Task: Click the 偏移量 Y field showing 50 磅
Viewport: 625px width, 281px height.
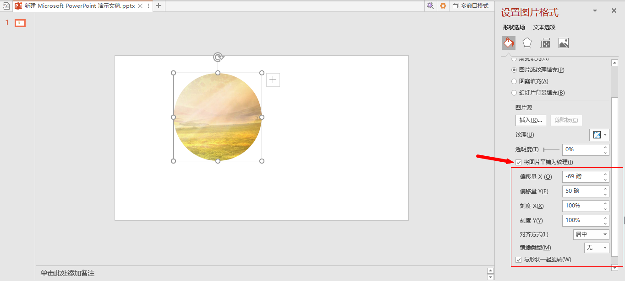Action: coord(582,191)
